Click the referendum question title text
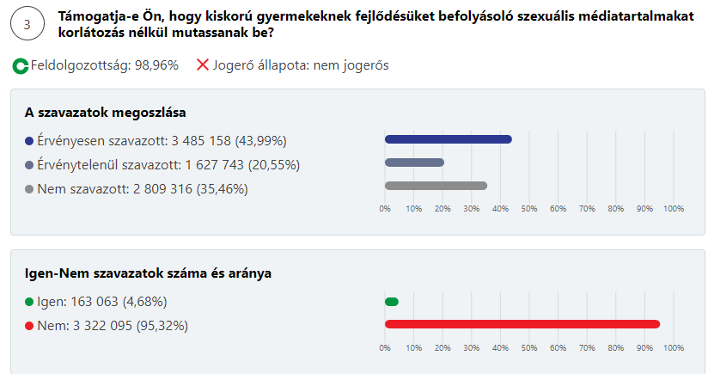Image resolution: width=708 pixels, height=374 pixels. (375, 24)
